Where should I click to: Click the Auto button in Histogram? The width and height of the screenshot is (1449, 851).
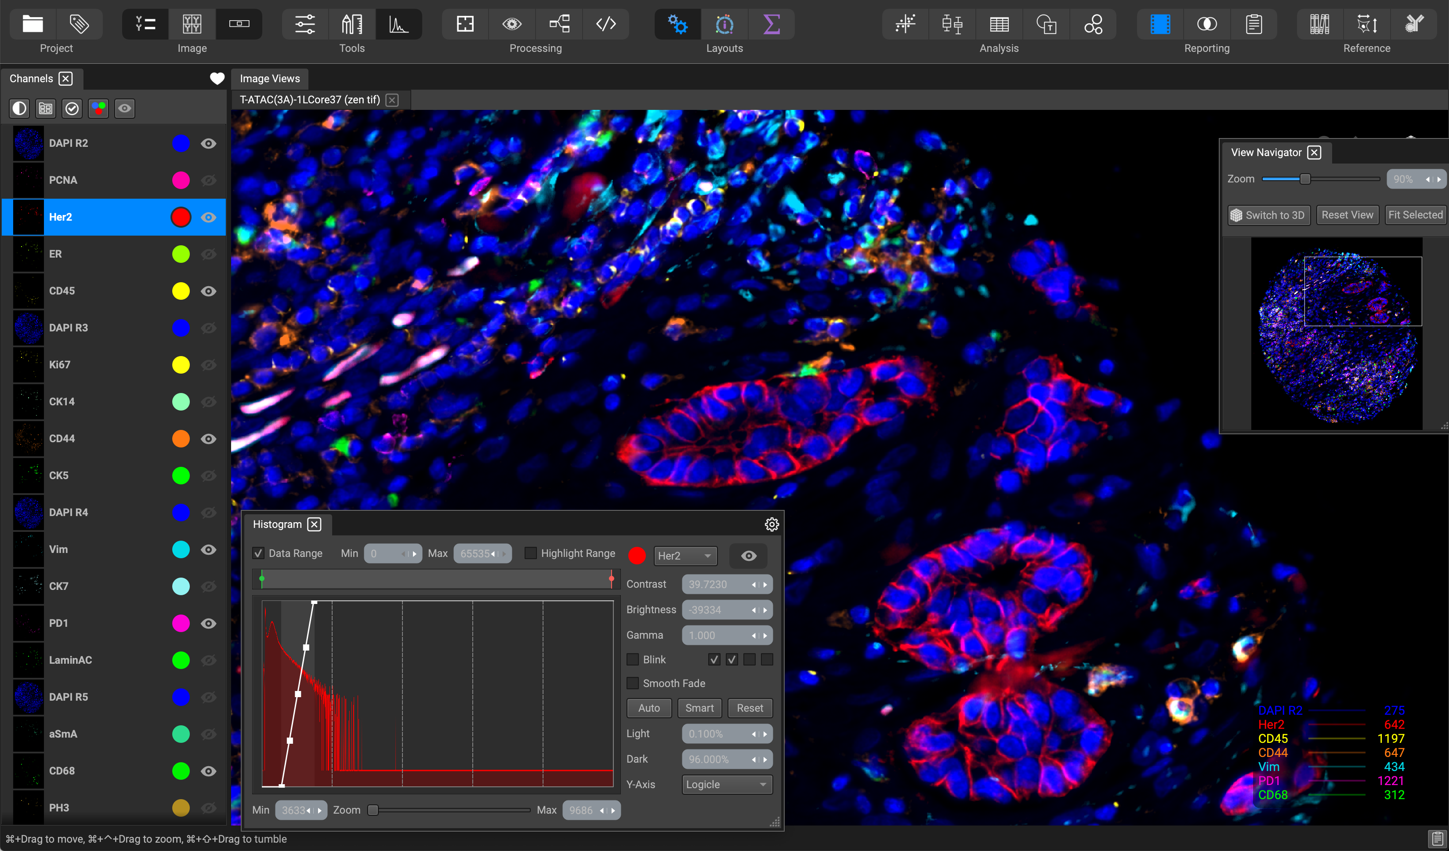tap(648, 708)
